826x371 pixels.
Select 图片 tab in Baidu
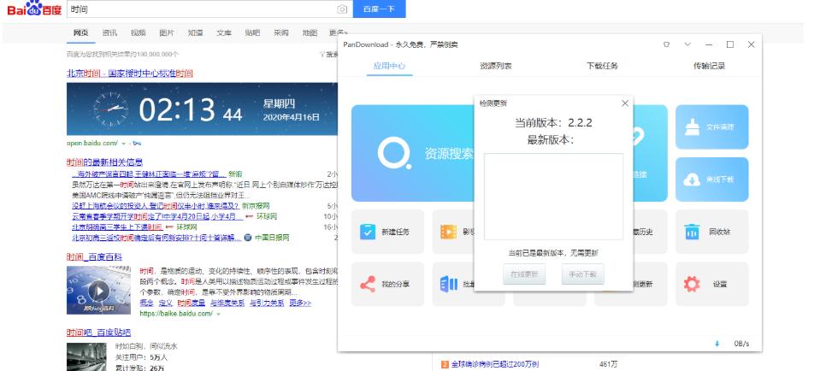coord(167,32)
